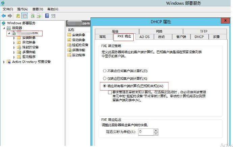Viewport: 233px width, 147px height.
Task: Switch to the DHCP tab
Action: point(200,37)
